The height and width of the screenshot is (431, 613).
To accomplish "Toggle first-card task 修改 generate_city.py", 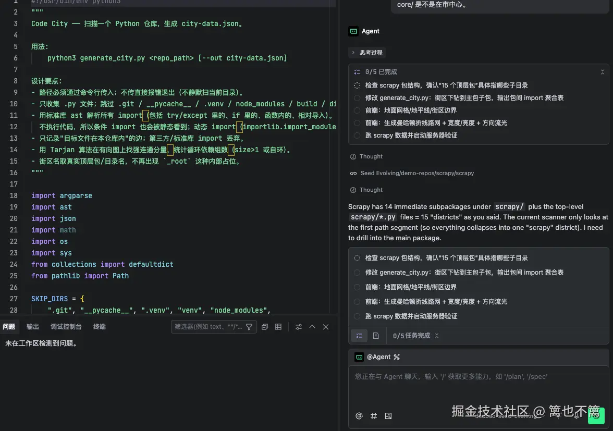I will [357, 98].
